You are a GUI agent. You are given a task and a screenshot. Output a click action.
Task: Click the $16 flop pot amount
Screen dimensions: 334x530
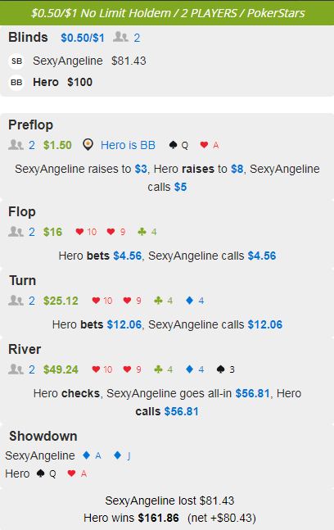[52, 232]
